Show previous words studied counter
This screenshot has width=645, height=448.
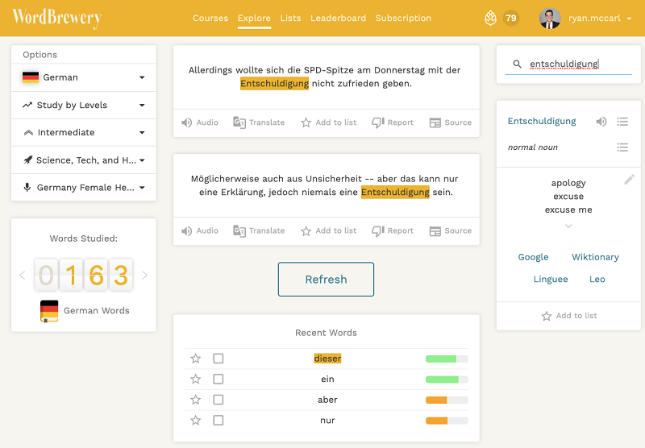click(x=23, y=275)
